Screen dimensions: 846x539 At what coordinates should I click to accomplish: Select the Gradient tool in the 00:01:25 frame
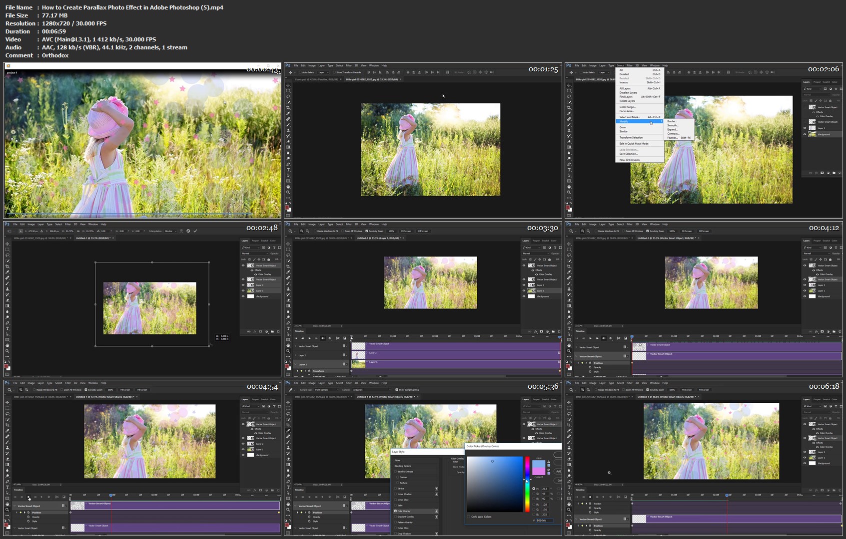click(x=288, y=147)
